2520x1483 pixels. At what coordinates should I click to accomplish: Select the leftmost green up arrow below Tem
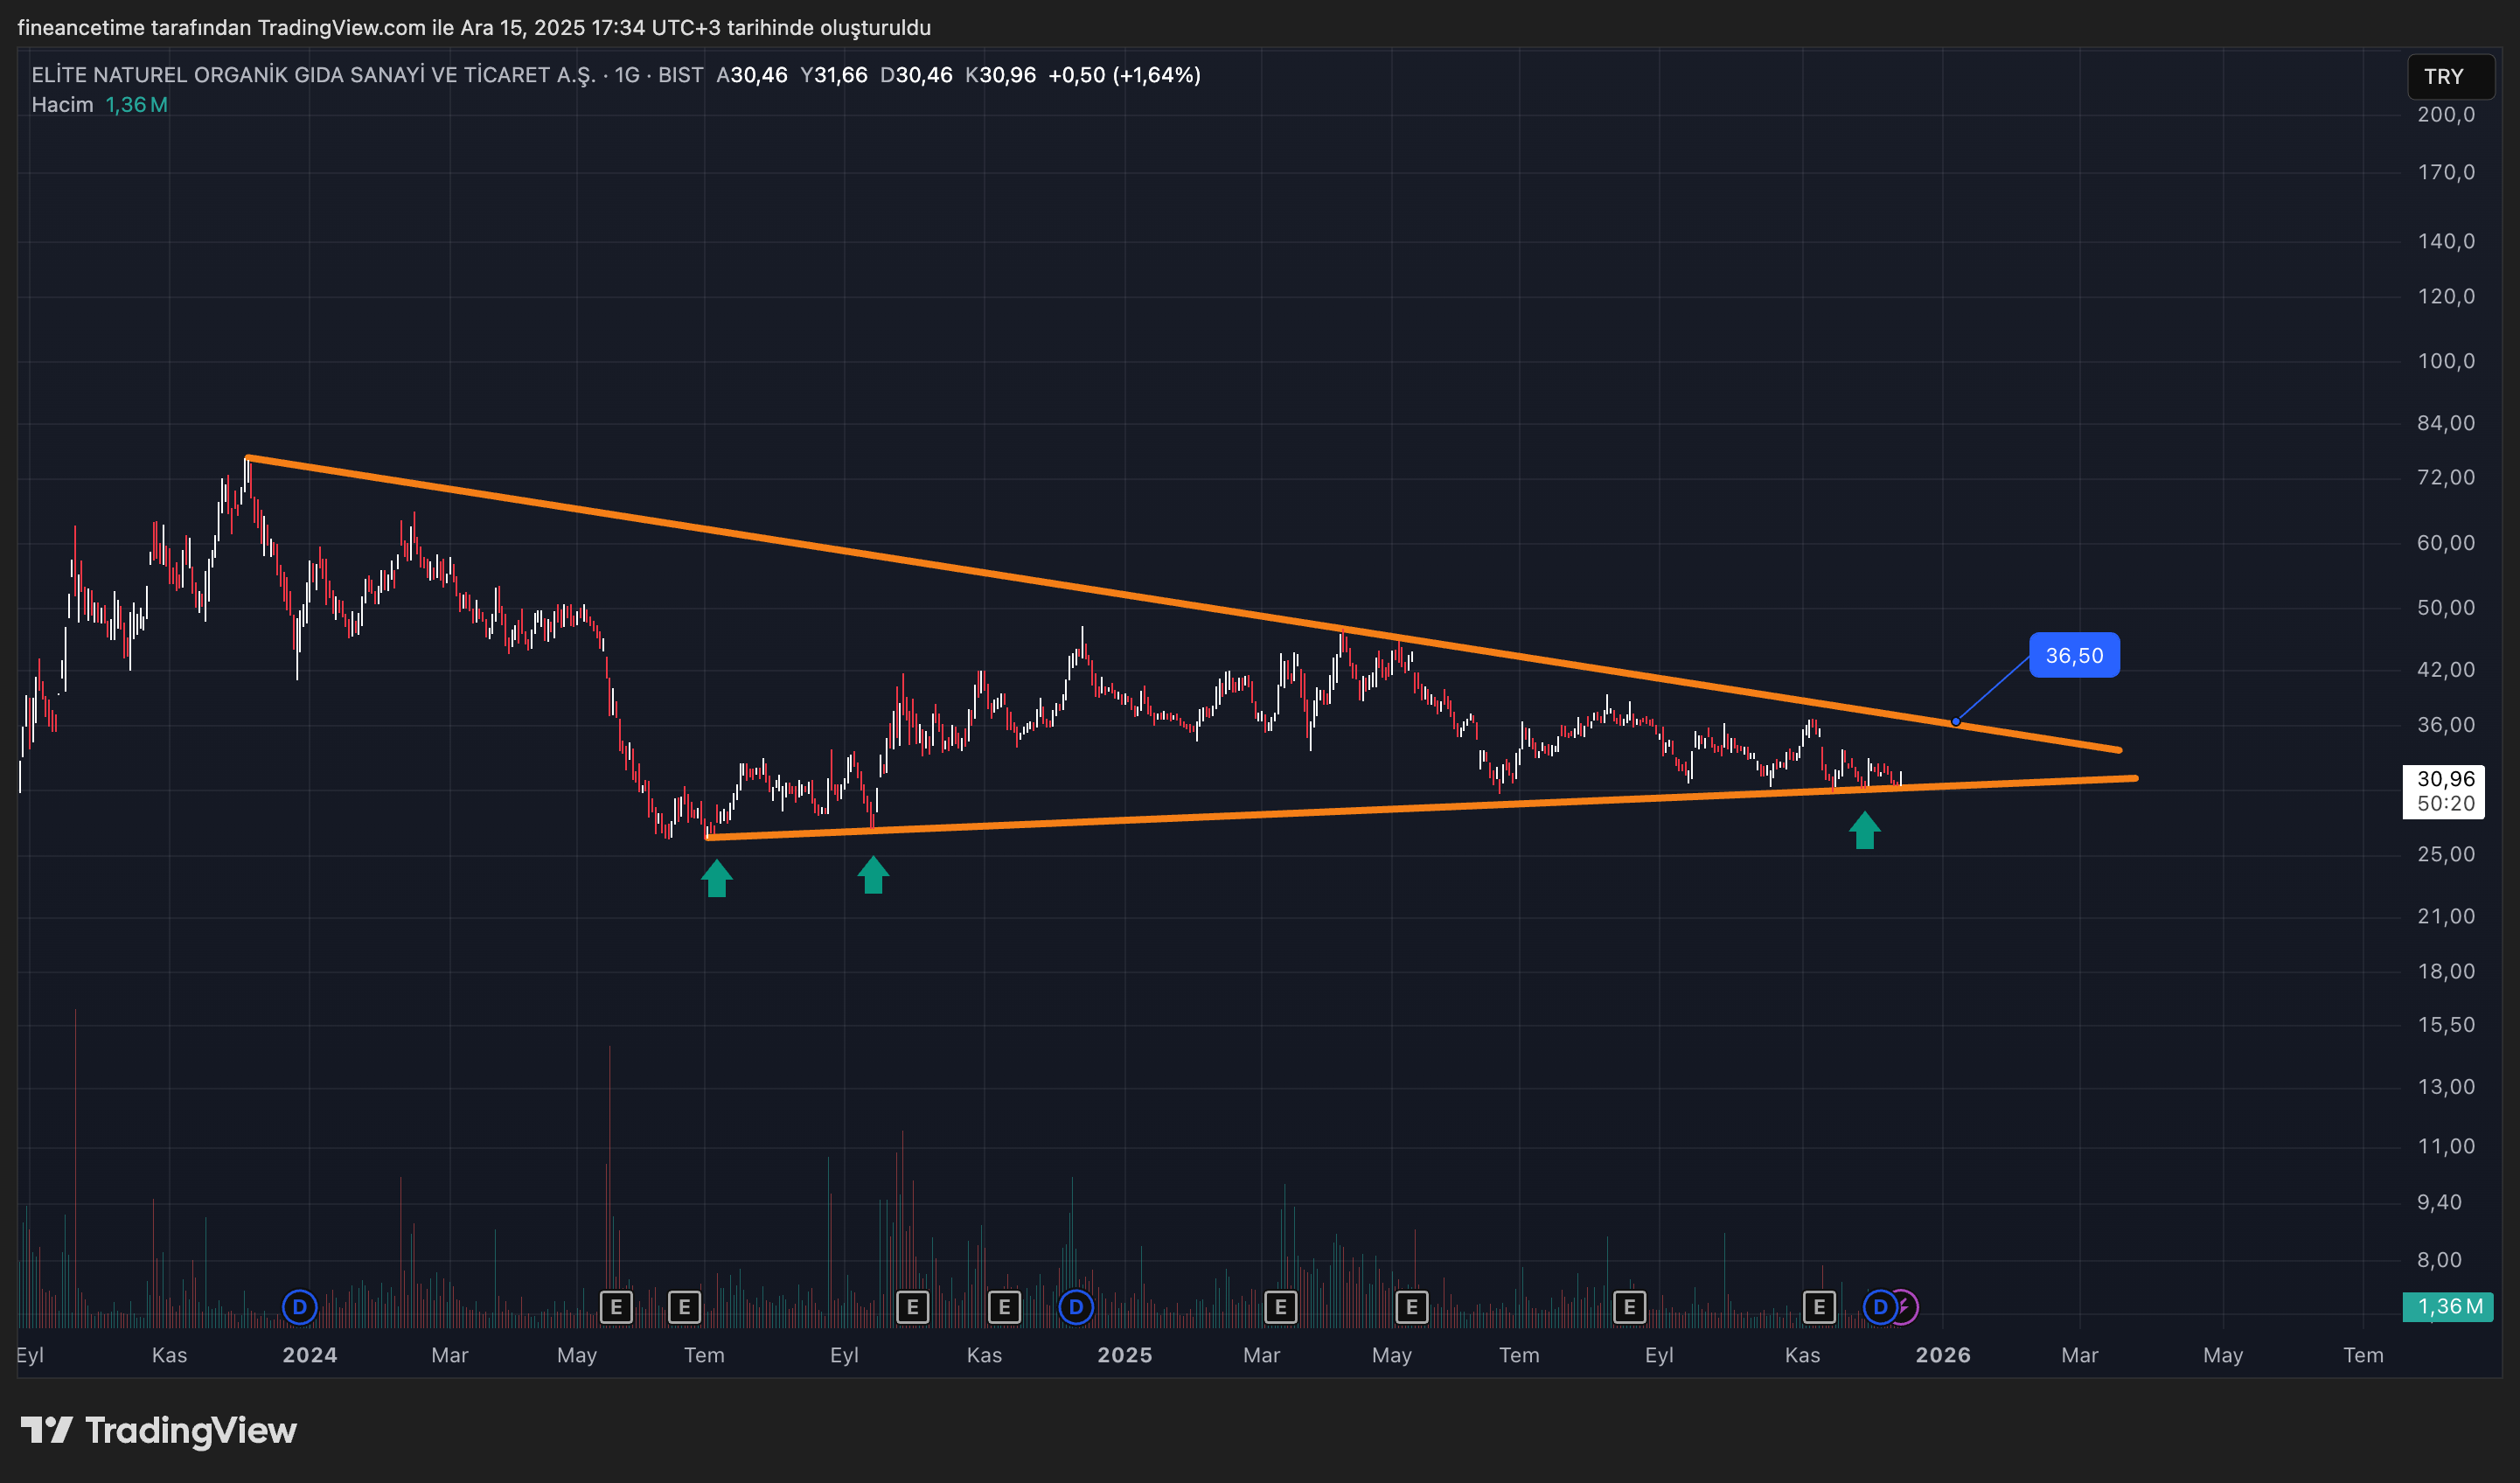point(716,878)
